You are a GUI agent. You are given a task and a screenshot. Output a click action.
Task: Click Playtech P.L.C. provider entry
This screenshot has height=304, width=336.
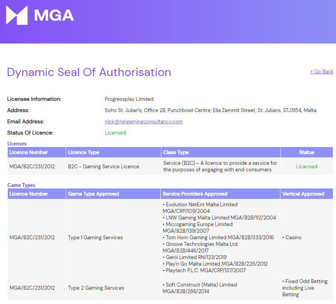coord(204,270)
